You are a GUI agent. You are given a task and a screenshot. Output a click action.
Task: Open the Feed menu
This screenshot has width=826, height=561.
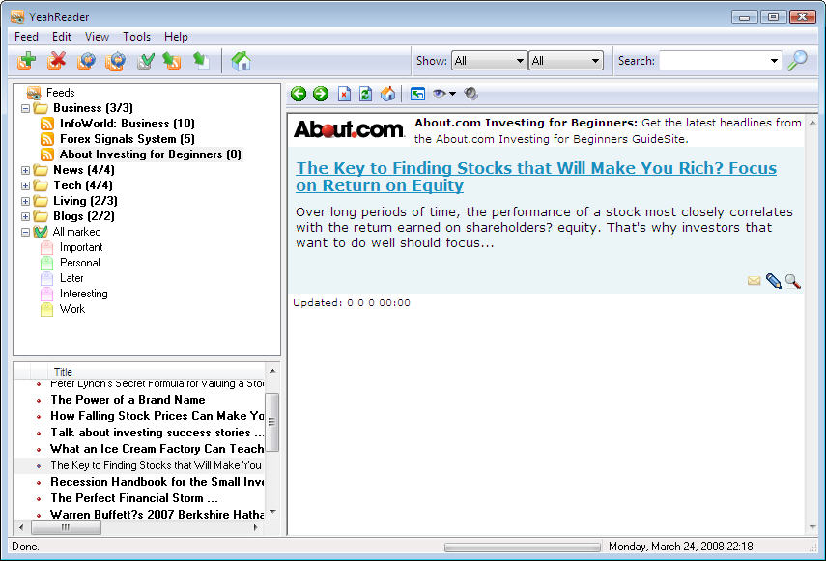point(26,37)
